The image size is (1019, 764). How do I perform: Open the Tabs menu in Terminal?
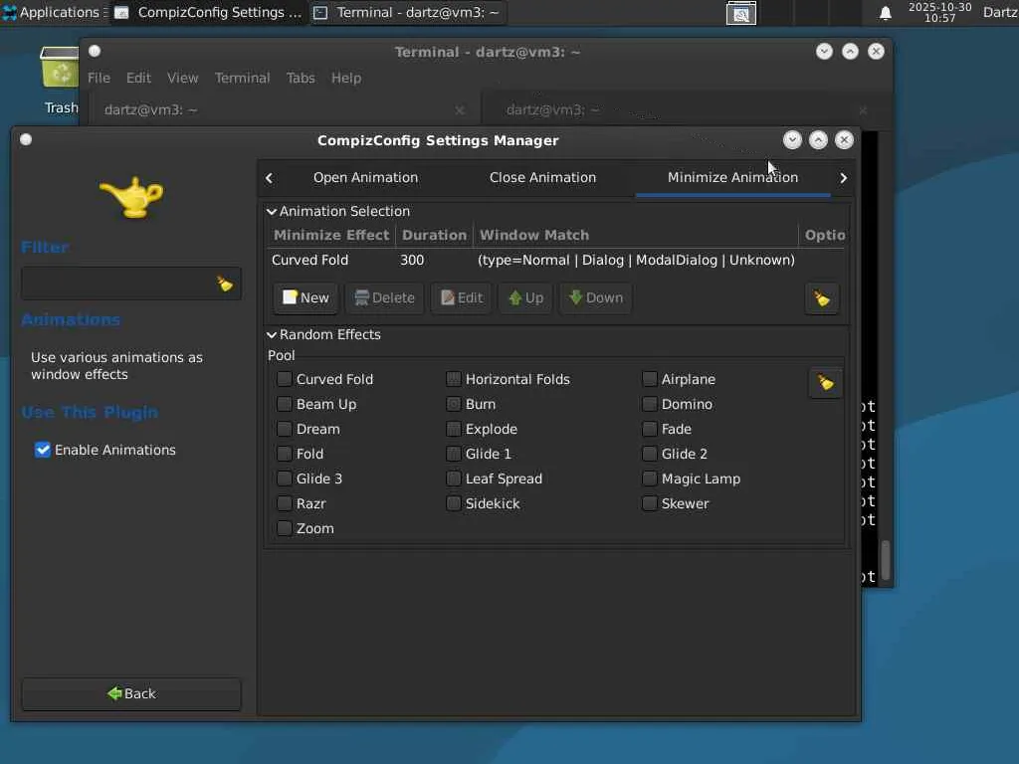[301, 78]
